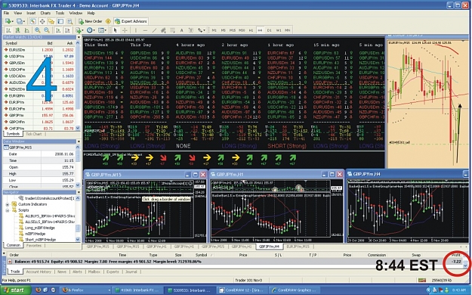This screenshot has height=295, width=472.
Task: Toggle the Expert Advisors button
Action: coord(131,21)
